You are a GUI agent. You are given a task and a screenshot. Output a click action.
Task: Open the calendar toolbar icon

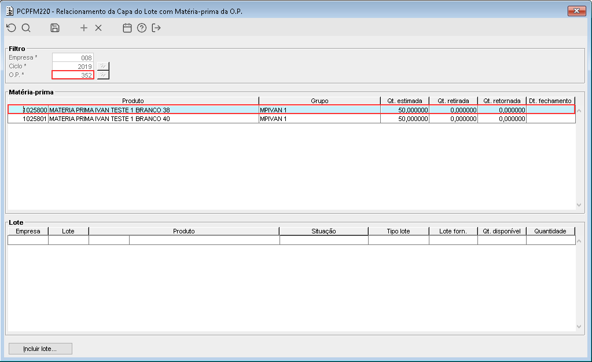(127, 28)
